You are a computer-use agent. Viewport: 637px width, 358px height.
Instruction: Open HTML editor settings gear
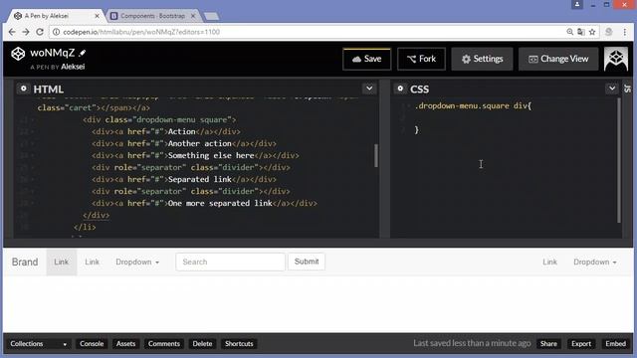click(x=23, y=89)
